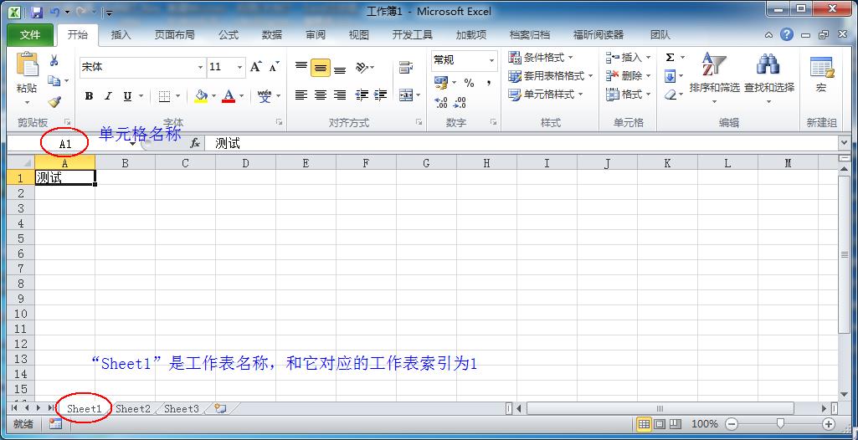Set top vertical alignment
The width and height of the screenshot is (858, 440).
tap(301, 68)
